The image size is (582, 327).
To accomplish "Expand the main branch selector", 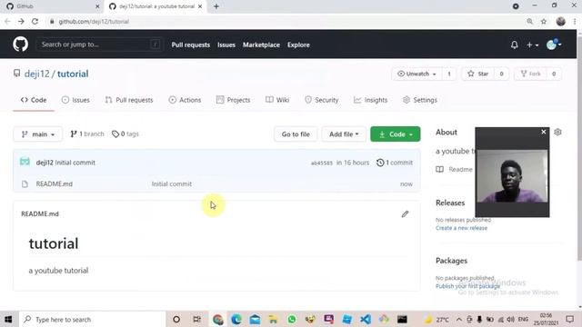I will coord(38,134).
